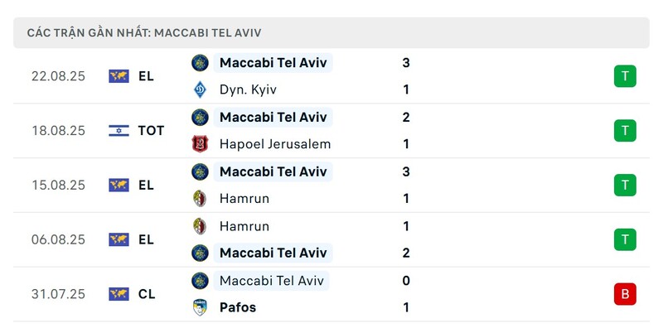
Task: Open the 31.07.25 match date
Action: coord(58,294)
